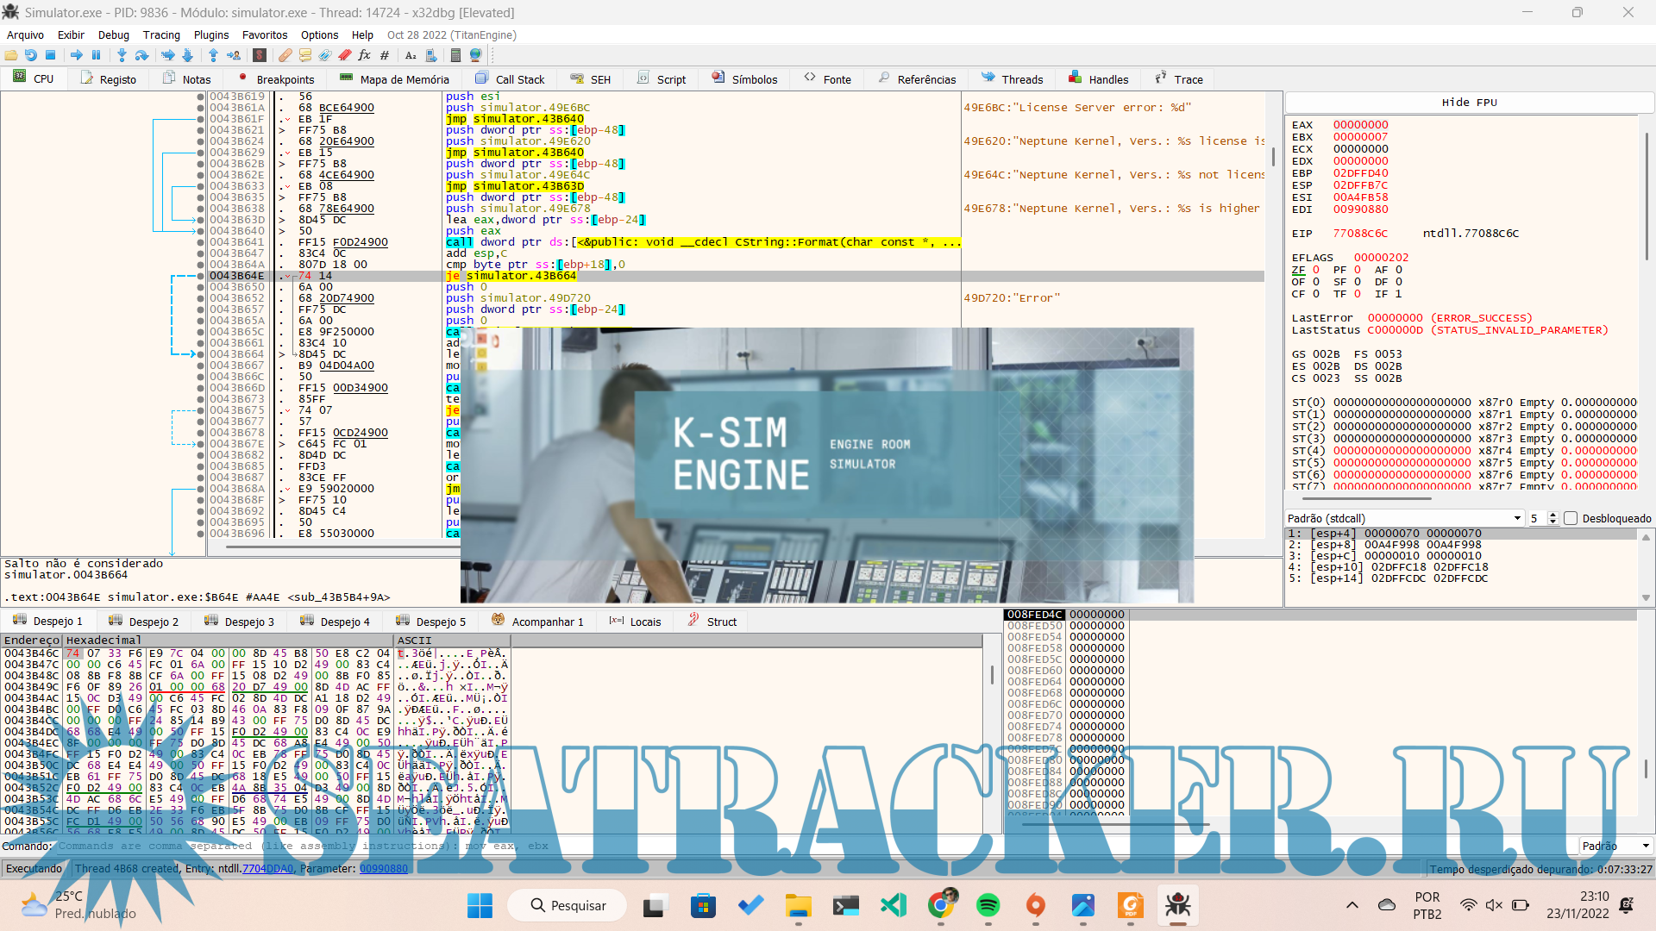The height and width of the screenshot is (931, 1656).
Task: Toggle the Desbloqueado checkbox
Action: [x=1571, y=518]
